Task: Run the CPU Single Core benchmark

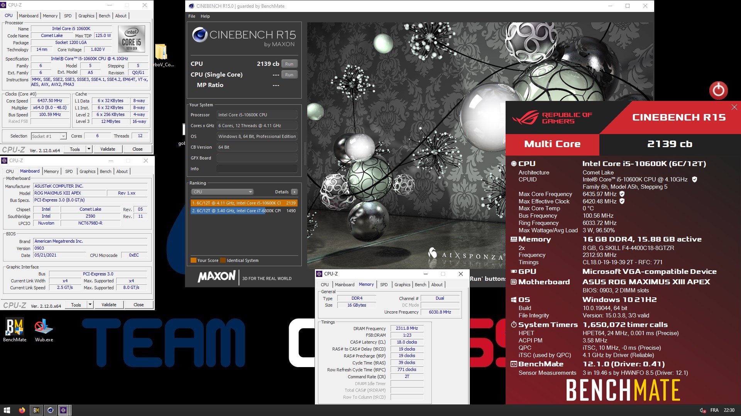Action: 289,75
